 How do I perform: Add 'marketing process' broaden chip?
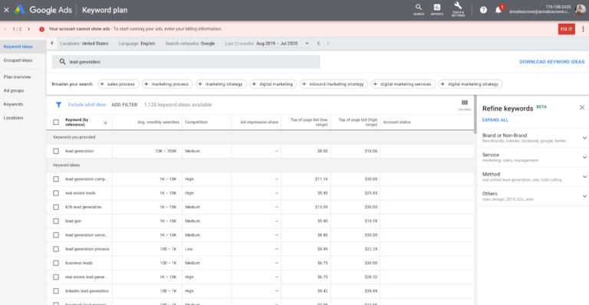click(167, 84)
